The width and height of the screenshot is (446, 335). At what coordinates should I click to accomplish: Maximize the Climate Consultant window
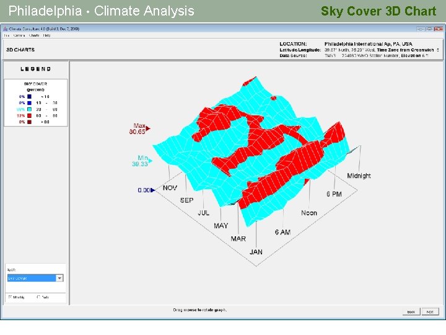coord(429,29)
